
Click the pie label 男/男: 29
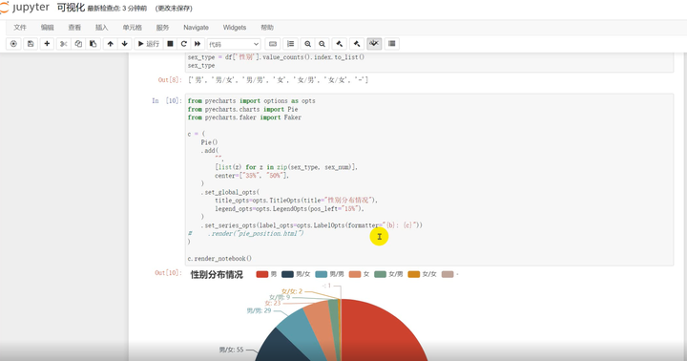click(259, 310)
